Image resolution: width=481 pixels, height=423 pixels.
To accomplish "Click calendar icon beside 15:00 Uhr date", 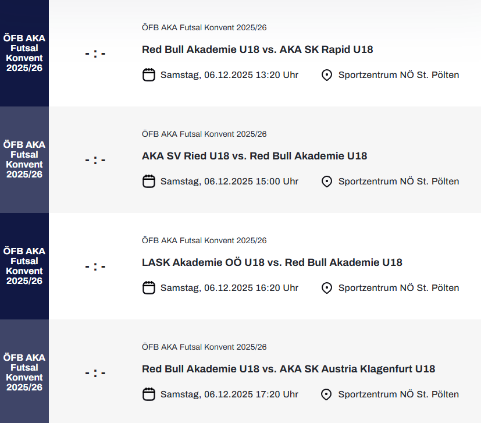I will [x=149, y=181].
